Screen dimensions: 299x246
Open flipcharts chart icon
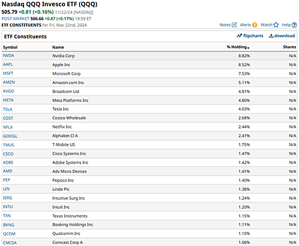tap(239, 36)
